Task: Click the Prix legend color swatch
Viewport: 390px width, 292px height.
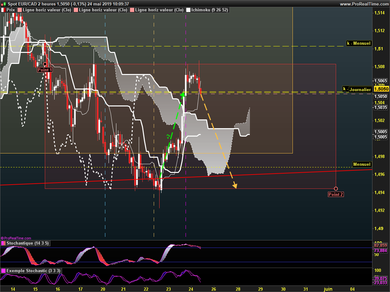Action: click(x=3, y=10)
